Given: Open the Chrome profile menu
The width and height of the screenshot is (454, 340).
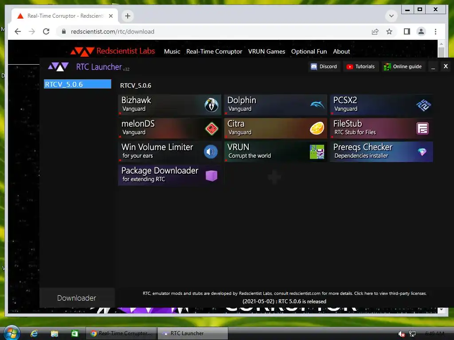Looking at the screenshot, I should tap(421, 31).
